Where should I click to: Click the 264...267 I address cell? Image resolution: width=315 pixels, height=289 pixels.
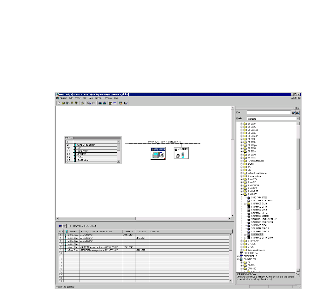129,247
